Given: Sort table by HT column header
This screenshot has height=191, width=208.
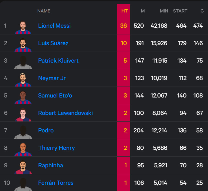Looking at the screenshot, I should tap(124, 11).
